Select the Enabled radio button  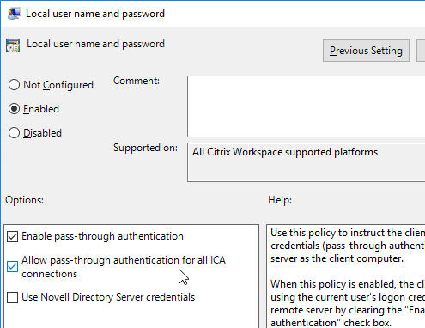click(x=14, y=109)
